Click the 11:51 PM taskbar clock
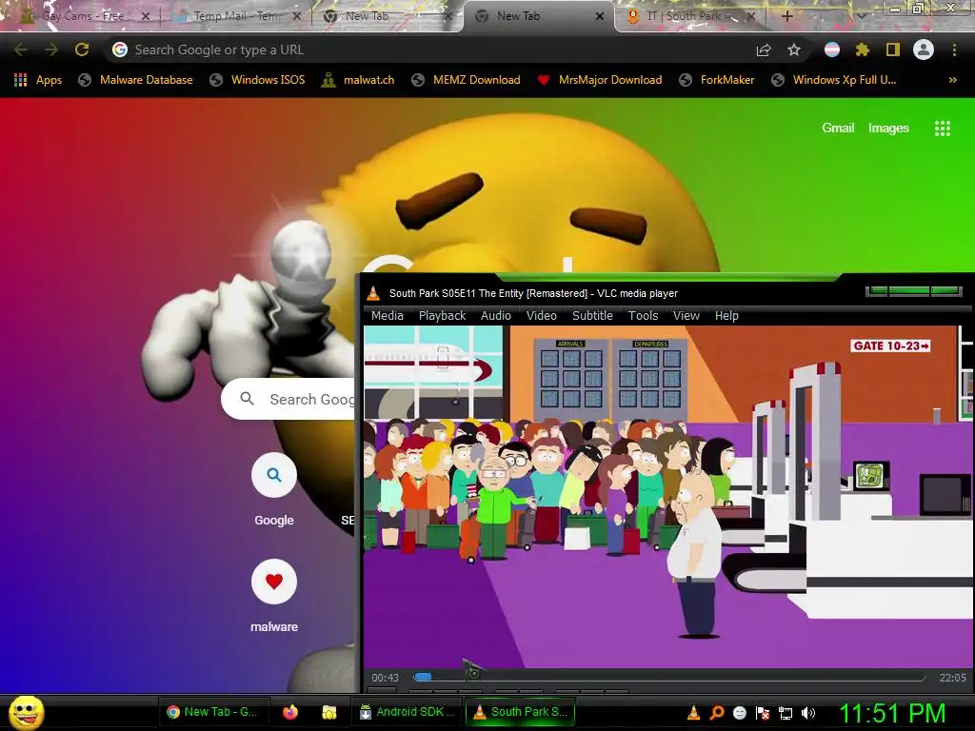 pos(892,713)
